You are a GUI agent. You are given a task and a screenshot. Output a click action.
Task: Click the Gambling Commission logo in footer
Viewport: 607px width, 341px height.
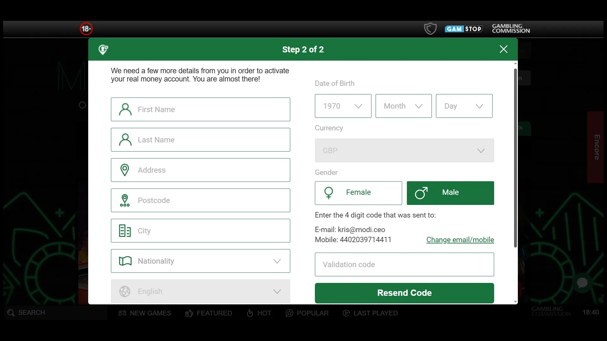tap(551, 311)
